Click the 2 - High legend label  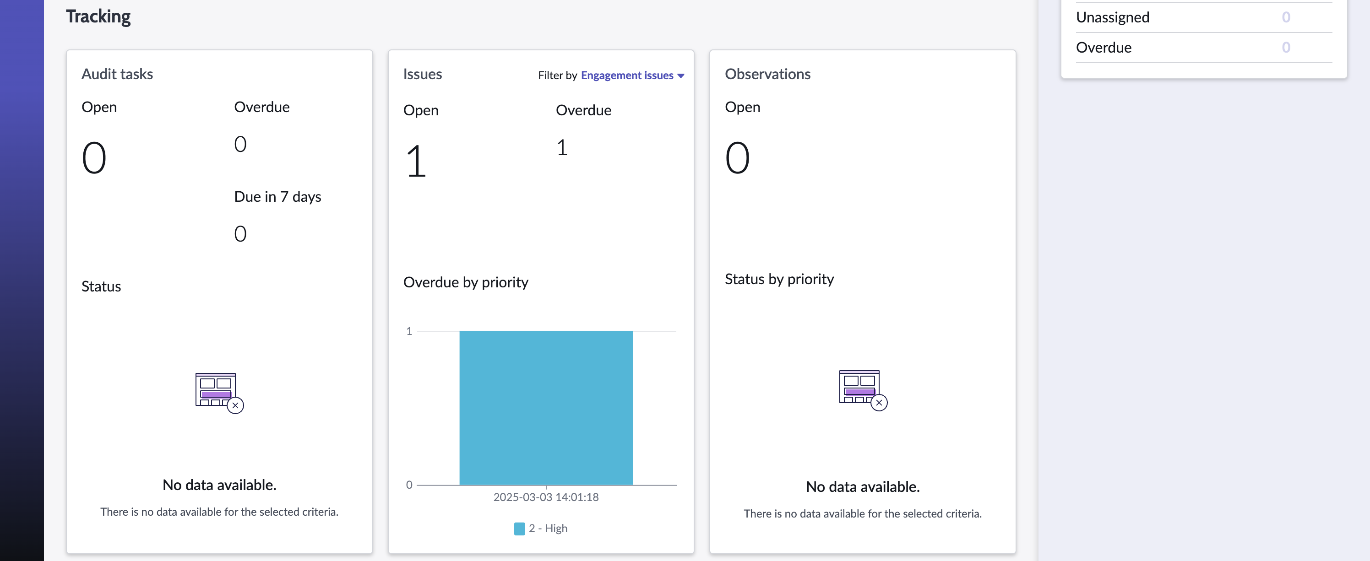pyautogui.click(x=548, y=529)
